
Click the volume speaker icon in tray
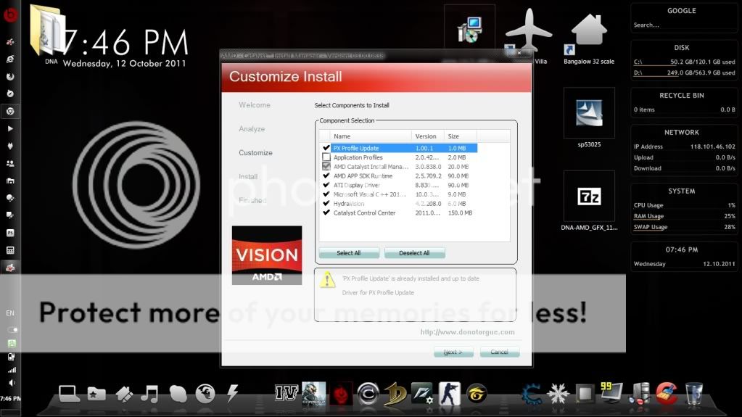click(11, 382)
